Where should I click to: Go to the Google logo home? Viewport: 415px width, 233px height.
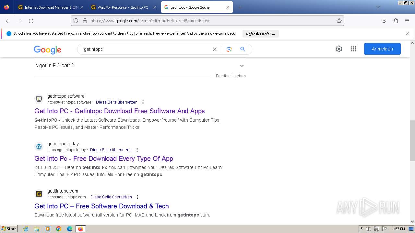(47, 50)
